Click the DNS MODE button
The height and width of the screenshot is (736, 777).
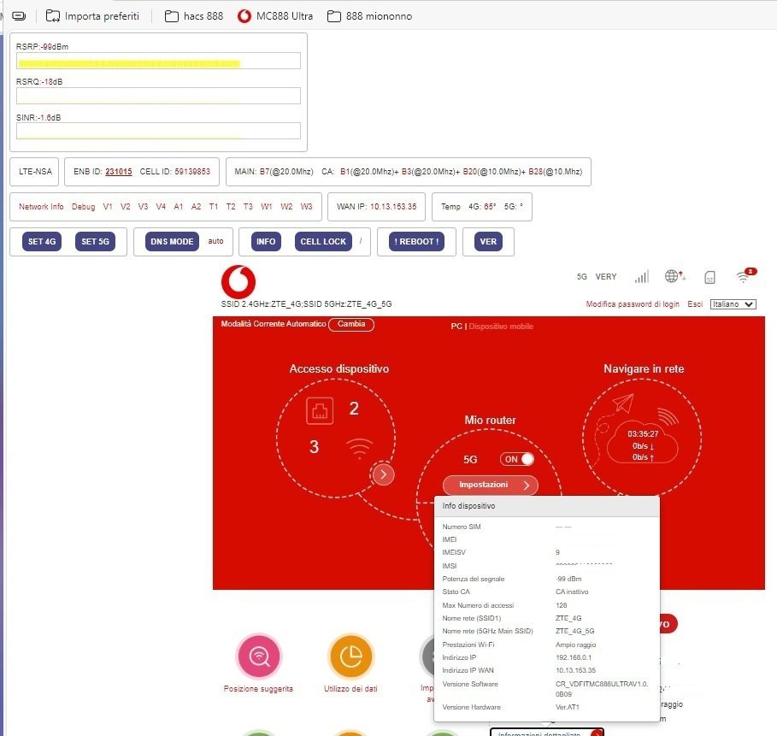point(172,241)
